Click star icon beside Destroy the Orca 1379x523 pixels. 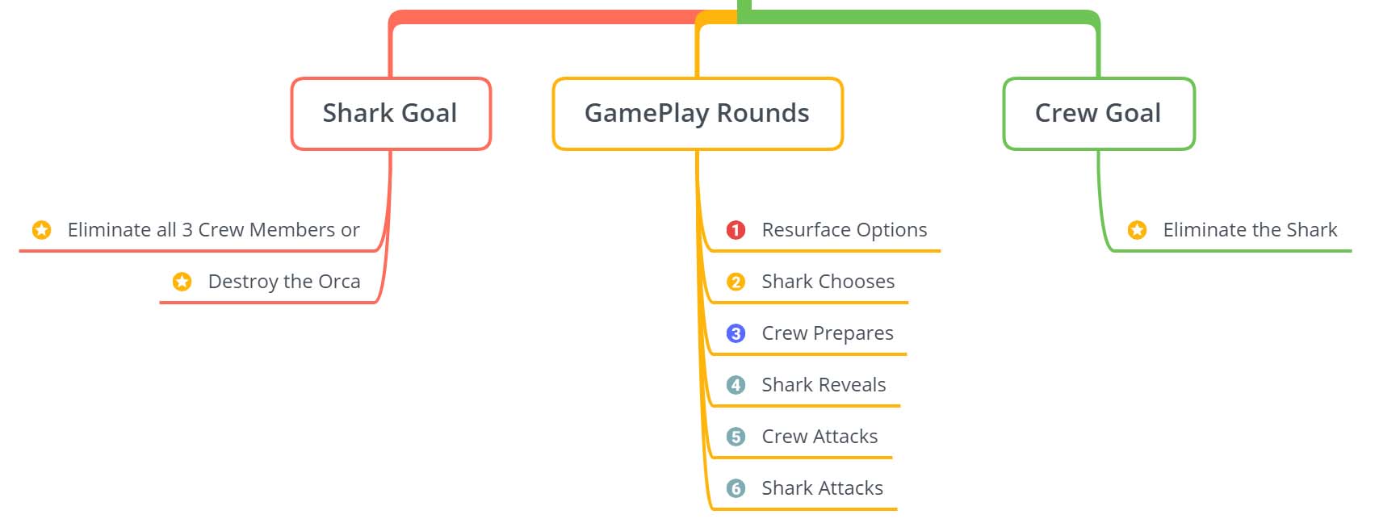coord(182,282)
